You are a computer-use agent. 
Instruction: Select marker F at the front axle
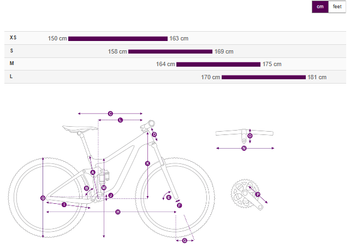(x=179, y=205)
